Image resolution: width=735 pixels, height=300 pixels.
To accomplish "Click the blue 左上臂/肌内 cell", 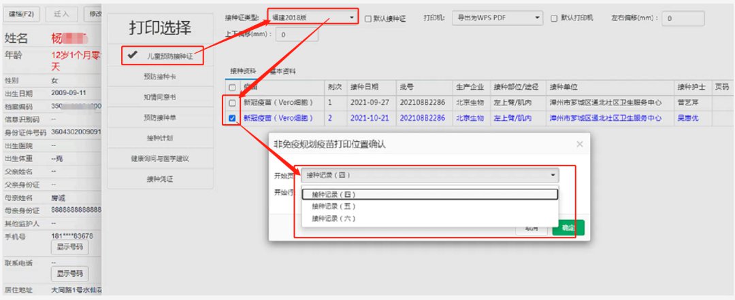I will (x=512, y=118).
